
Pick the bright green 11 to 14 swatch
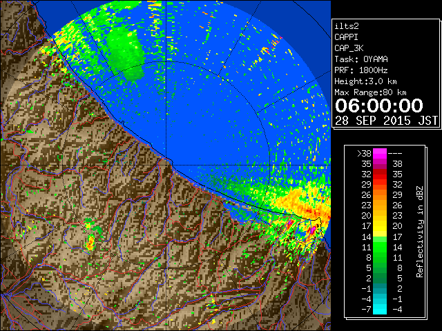[x=380, y=247]
